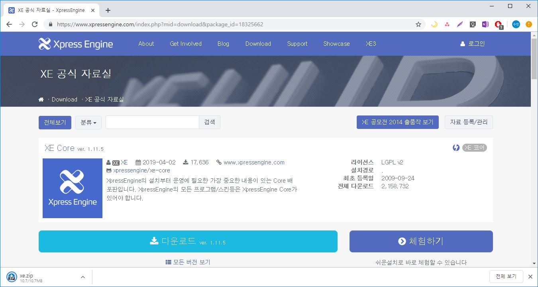Open the Support menu
The width and height of the screenshot is (538, 287).
click(297, 44)
